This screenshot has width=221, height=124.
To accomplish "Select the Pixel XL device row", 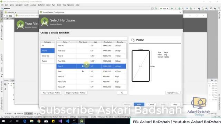I will 91,45.
